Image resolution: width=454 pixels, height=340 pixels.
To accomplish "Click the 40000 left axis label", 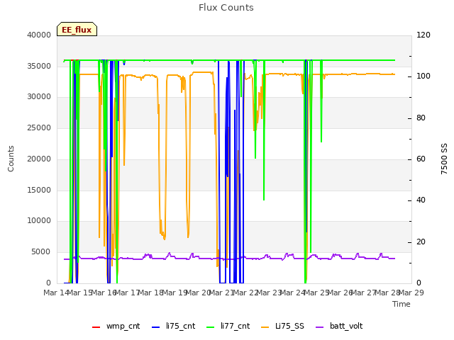I will coord(39,35).
